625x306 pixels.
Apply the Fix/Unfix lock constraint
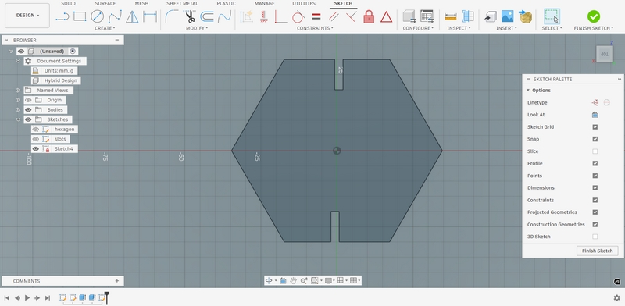369,16
